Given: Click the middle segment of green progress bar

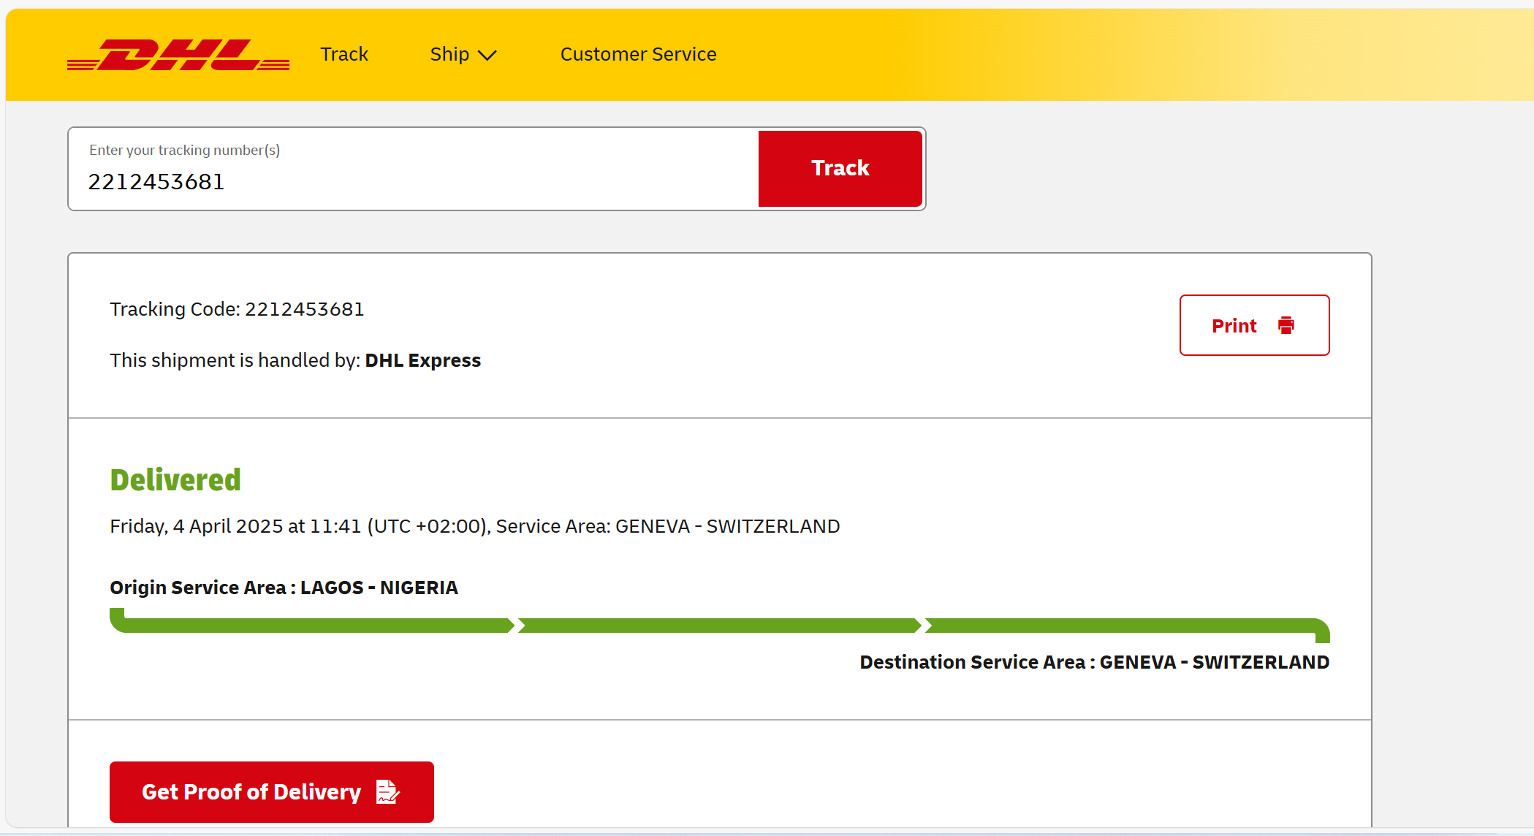Looking at the screenshot, I should [x=720, y=626].
